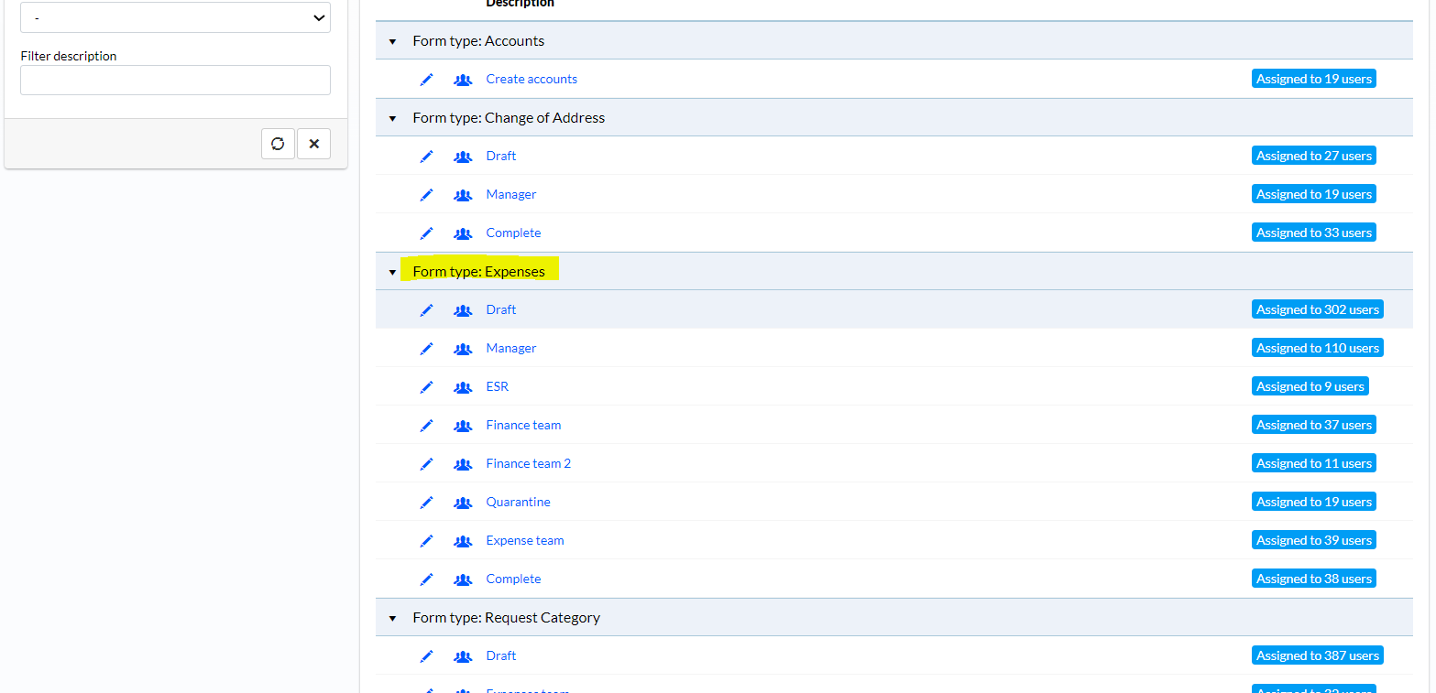
Task: Collapse the Form type: Expenses group
Action: click(392, 272)
